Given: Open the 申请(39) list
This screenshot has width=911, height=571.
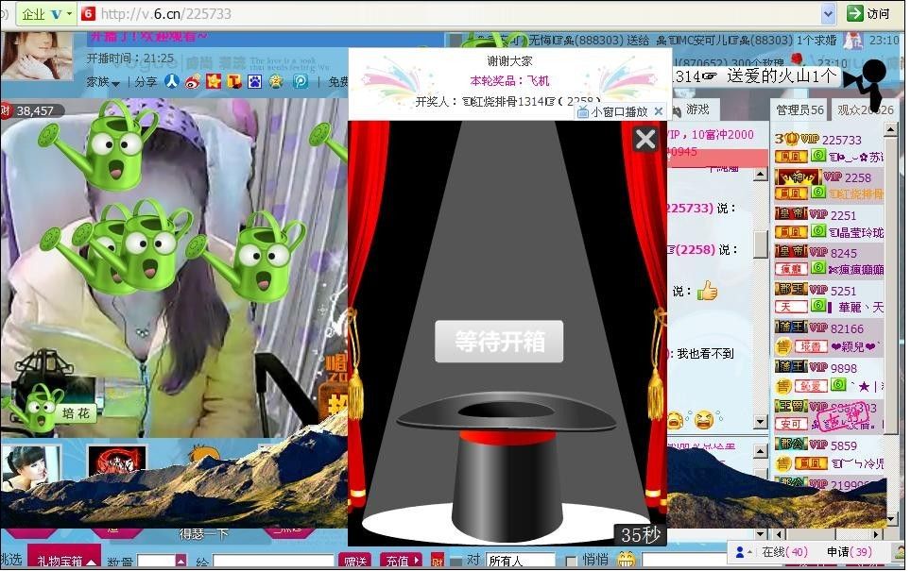Looking at the screenshot, I should tap(850, 552).
